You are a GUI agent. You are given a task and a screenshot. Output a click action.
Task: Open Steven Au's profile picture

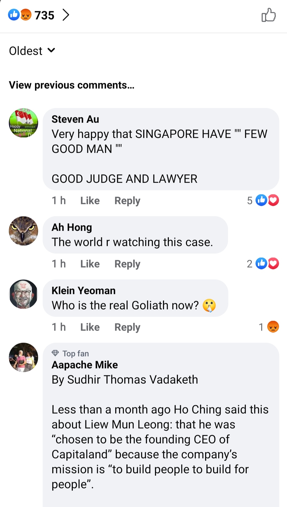(23, 123)
